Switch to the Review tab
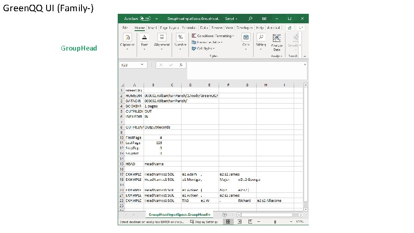Screen dimensions: 414x233 point(217,28)
